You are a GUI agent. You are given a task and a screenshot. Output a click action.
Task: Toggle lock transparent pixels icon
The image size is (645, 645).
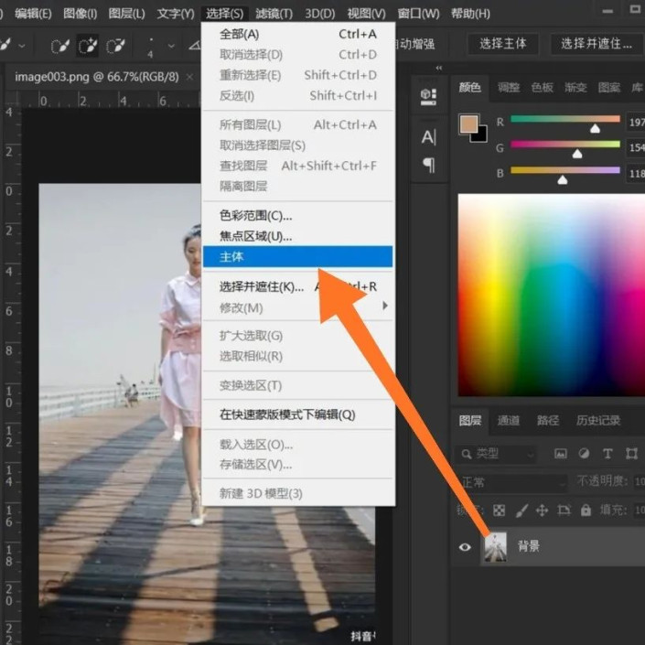(x=499, y=511)
